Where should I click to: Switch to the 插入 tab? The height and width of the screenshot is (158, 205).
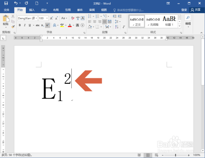(32, 10)
